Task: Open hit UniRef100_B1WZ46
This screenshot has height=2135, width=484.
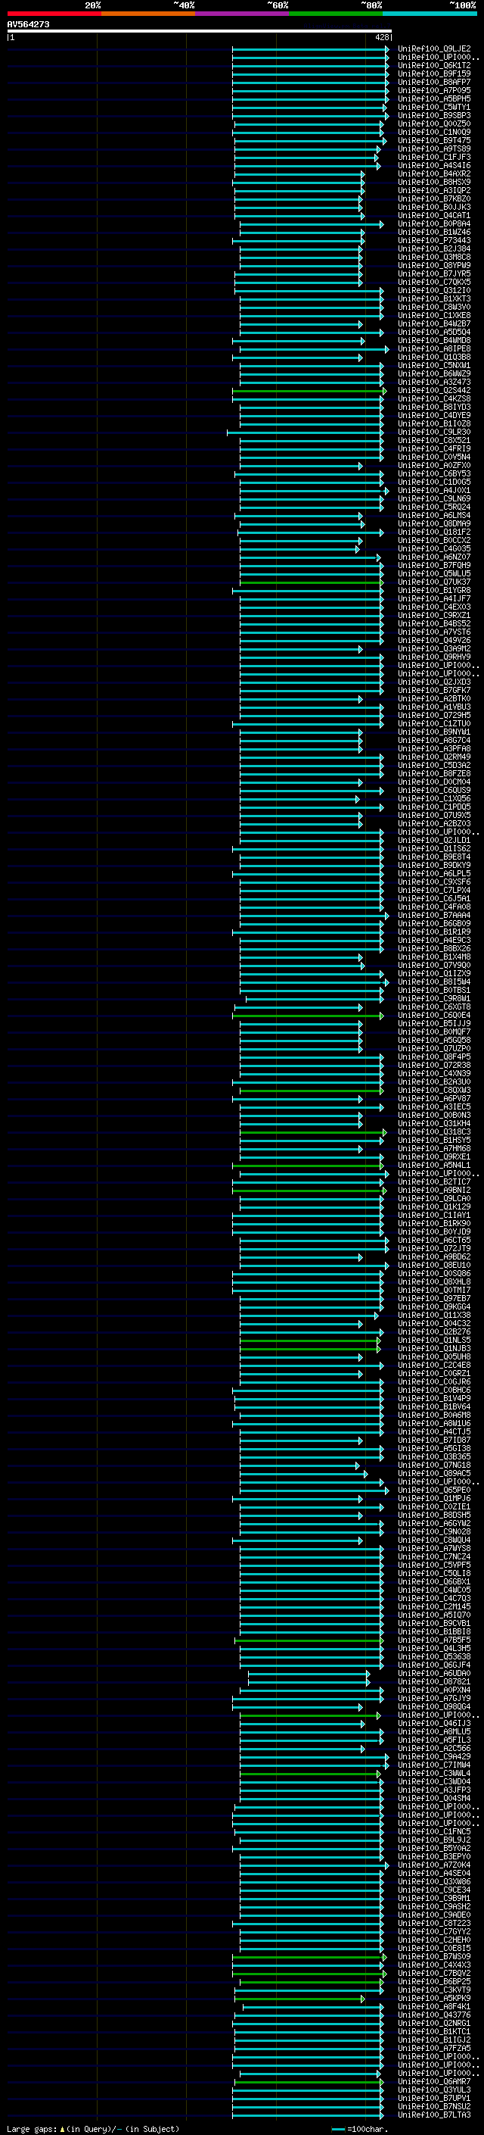Action: [x=433, y=232]
